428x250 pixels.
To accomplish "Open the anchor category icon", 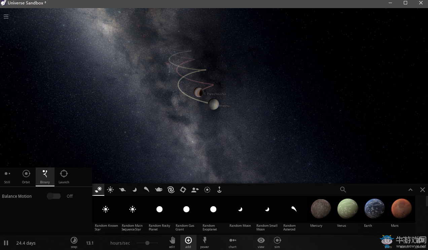I will pyautogui.click(x=219, y=190).
